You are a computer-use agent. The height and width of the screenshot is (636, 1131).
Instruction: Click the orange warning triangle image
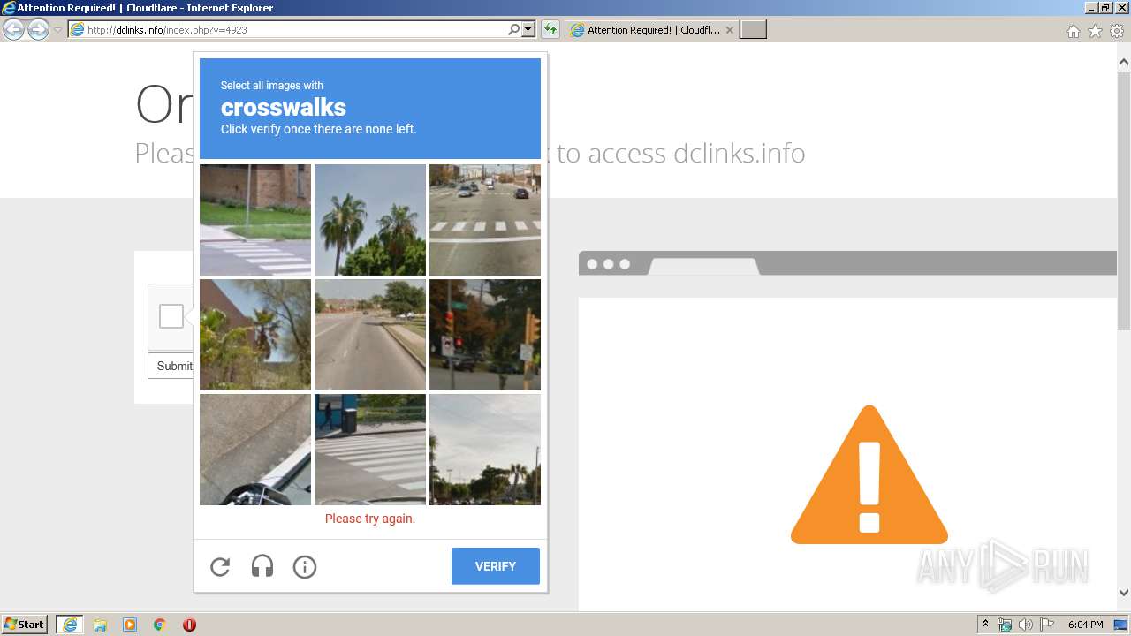pyautogui.click(x=869, y=474)
